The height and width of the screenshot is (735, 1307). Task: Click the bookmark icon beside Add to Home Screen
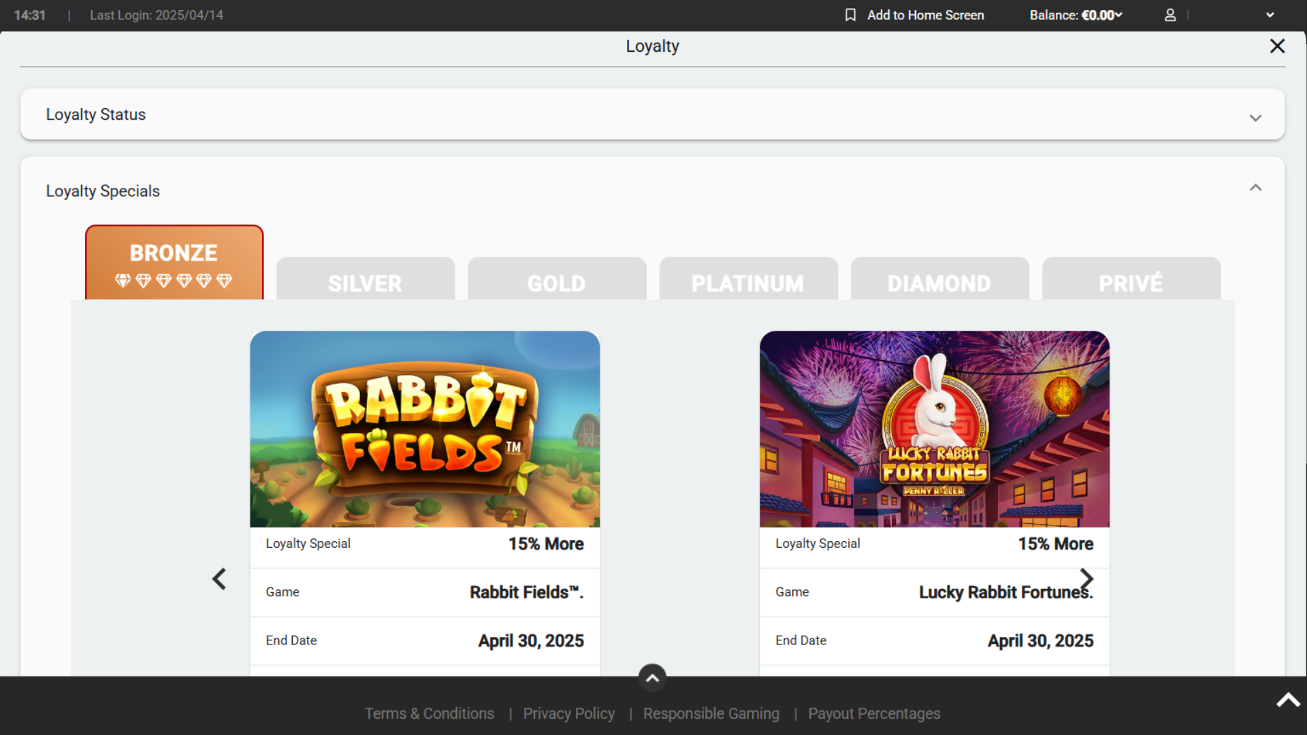pos(850,15)
